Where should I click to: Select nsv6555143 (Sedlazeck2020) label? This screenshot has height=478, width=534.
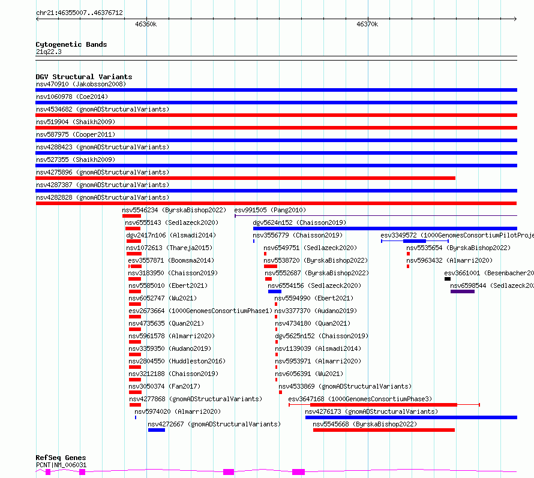pyautogui.click(x=172, y=223)
